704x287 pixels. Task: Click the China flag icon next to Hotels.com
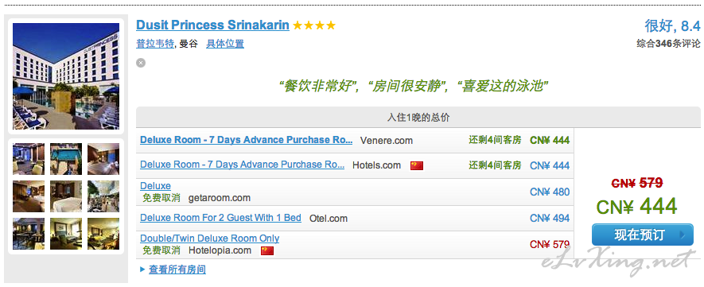(x=417, y=166)
